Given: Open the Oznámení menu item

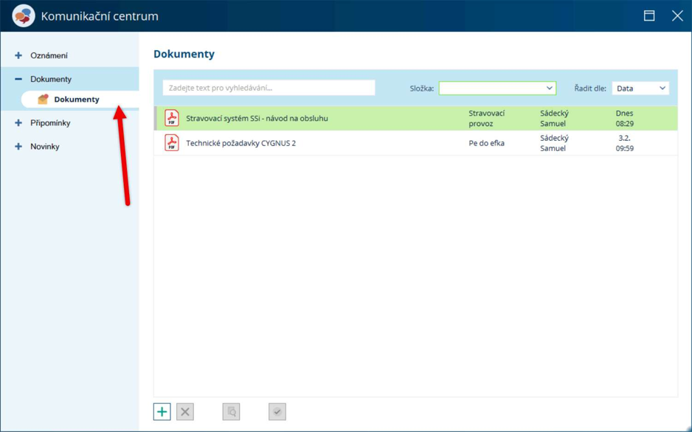Looking at the screenshot, I should click(49, 55).
